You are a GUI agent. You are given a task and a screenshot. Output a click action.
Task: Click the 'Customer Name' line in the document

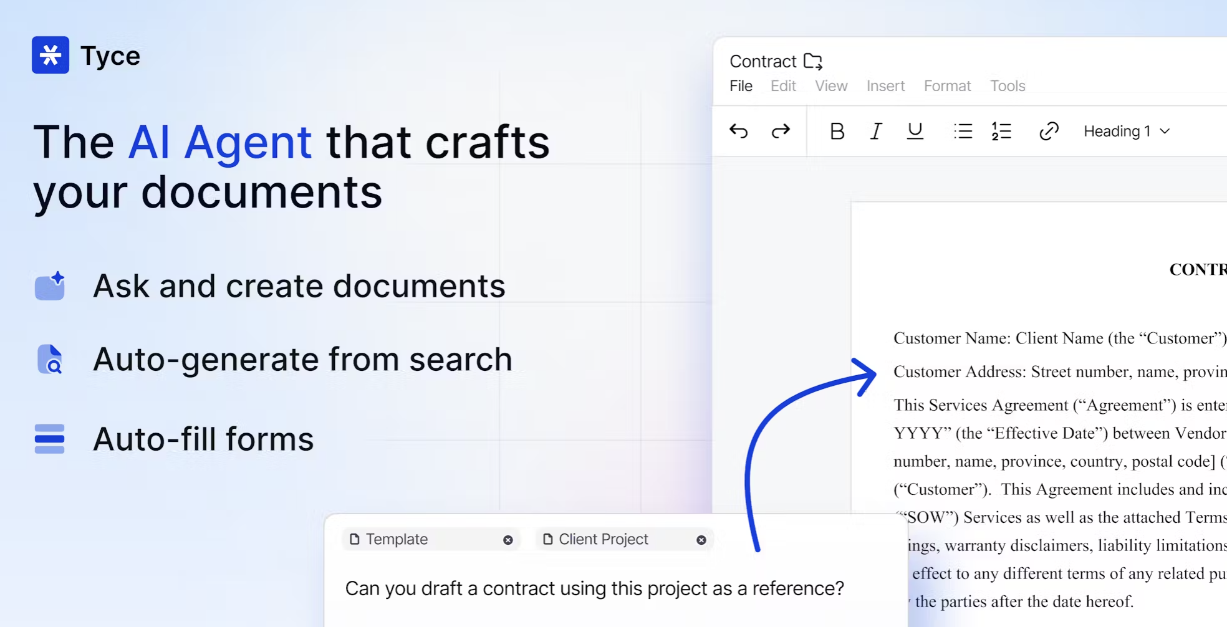click(x=1060, y=338)
